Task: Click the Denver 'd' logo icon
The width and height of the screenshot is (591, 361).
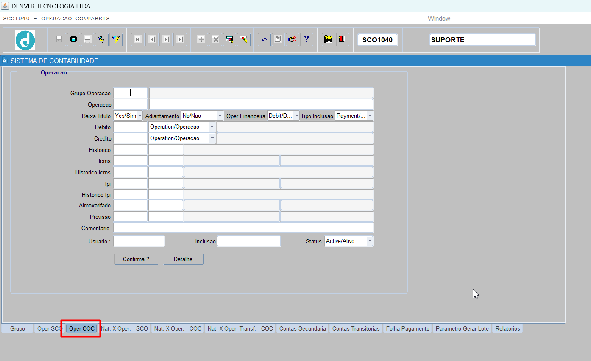Action: 25,40
